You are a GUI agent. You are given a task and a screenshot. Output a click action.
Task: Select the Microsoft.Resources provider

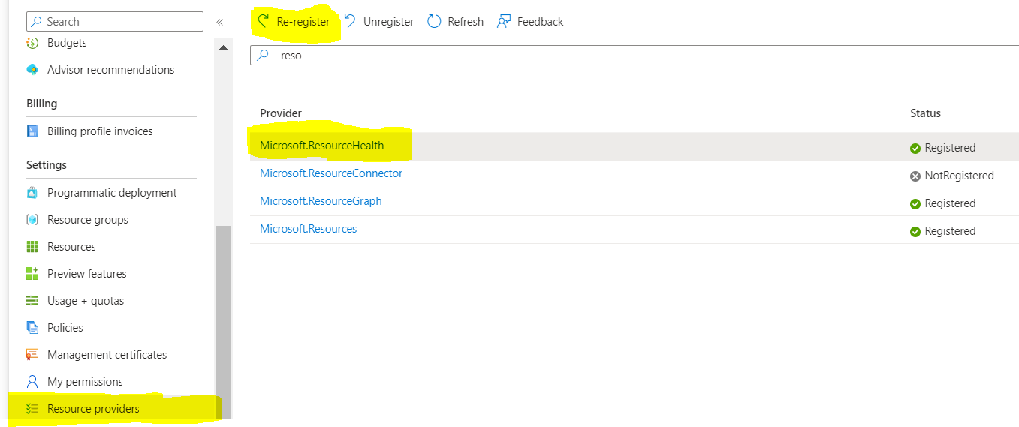(309, 229)
